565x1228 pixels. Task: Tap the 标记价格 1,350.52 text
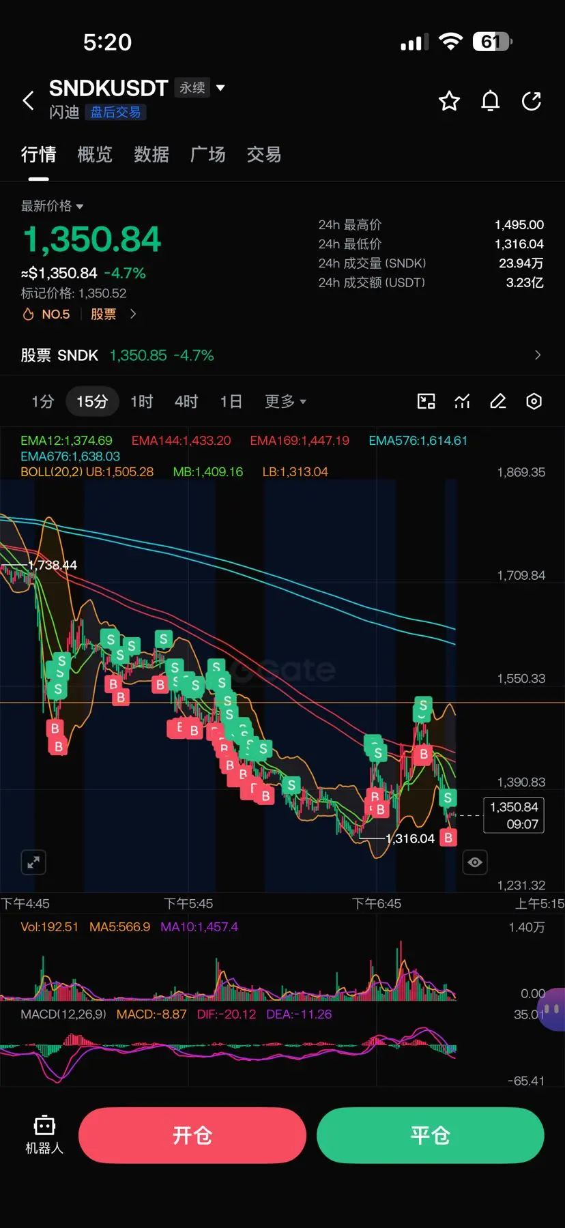pyautogui.click(x=74, y=293)
